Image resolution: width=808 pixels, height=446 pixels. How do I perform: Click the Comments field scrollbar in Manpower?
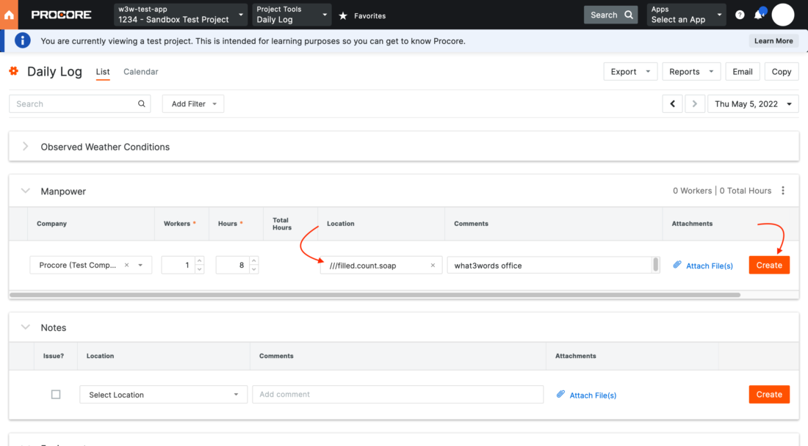click(x=655, y=264)
